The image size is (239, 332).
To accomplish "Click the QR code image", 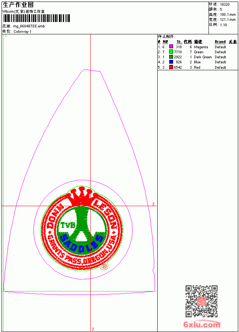I will point(202,301).
